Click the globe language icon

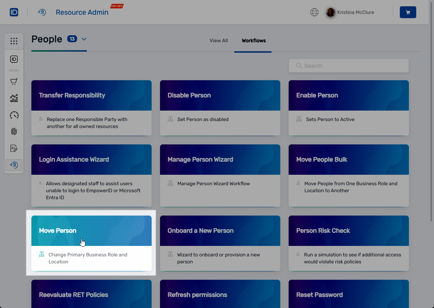[314, 12]
